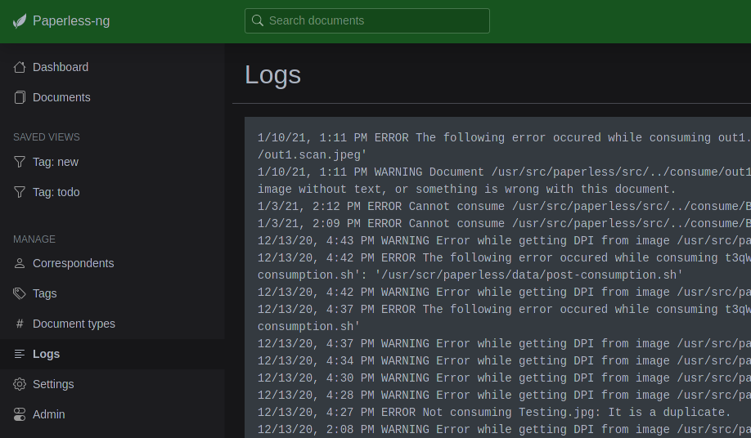The width and height of the screenshot is (751, 438).
Task: Click the person icon for Correspondents
Action: coord(20,263)
